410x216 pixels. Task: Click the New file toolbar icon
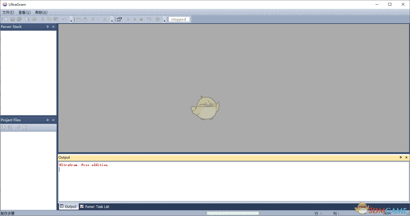tap(6, 19)
